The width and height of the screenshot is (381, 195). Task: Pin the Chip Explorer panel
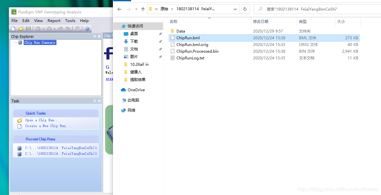(95, 36)
